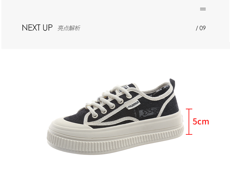The width and height of the screenshot is (230, 184).
Task: Click the double-line menu icon
Action: [203, 9]
